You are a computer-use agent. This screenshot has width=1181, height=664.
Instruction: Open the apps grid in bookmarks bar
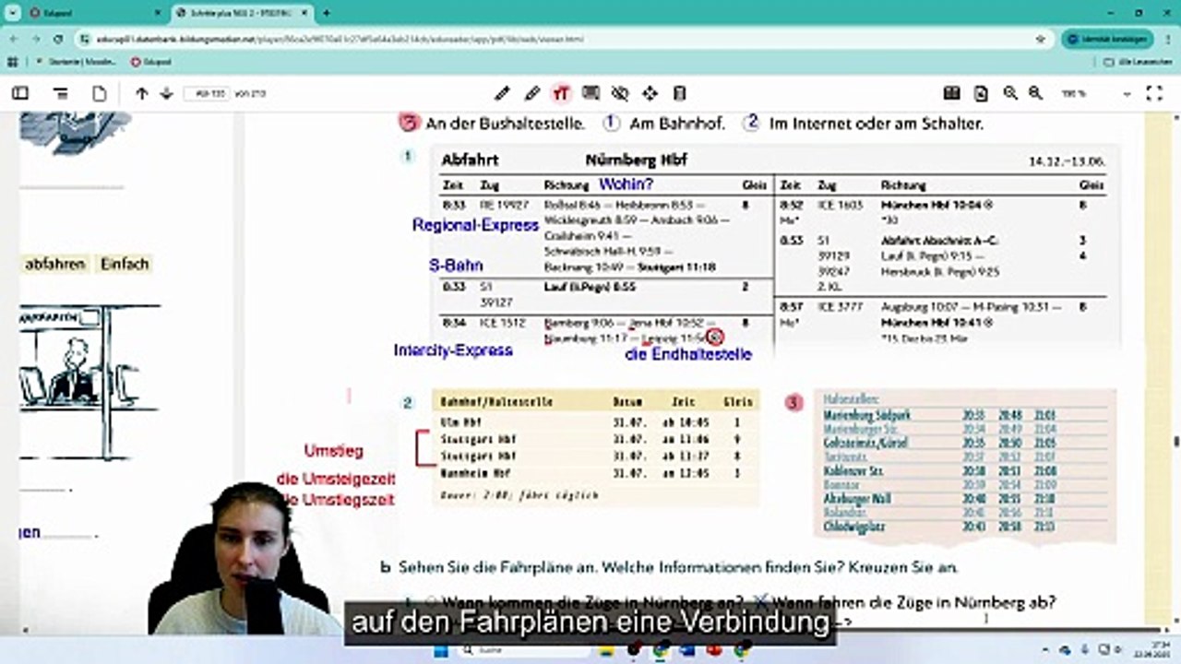(12, 62)
